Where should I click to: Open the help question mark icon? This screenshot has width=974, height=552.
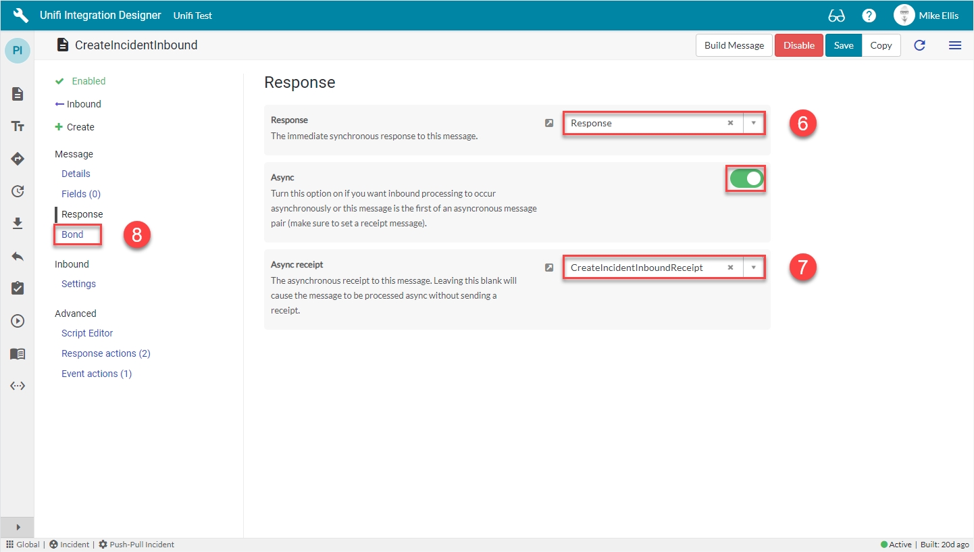pyautogui.click(x=869, y=16)
